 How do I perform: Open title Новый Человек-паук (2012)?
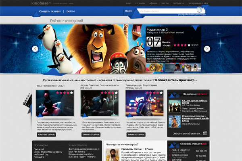(x=50, y=86)
